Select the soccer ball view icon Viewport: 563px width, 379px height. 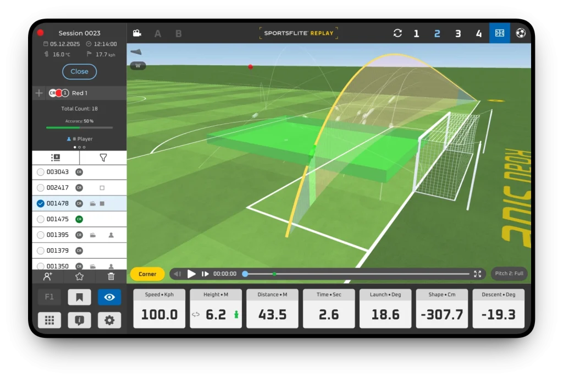click(x=521, y=34)
